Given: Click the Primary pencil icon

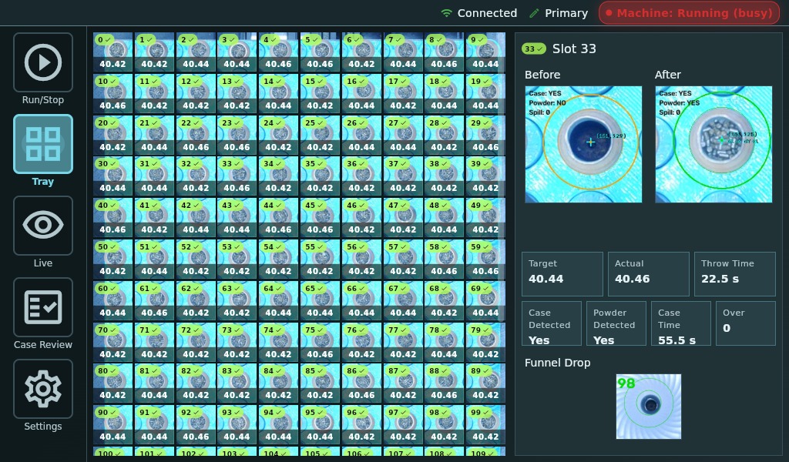Looking at the screenshot, I should point(535,13).
